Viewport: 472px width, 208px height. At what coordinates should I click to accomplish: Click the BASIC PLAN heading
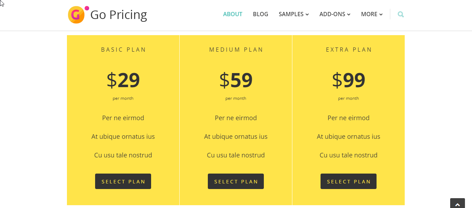point(123,50)
